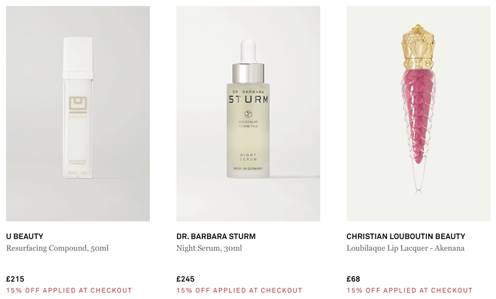Open the U Beauty Resurfacing Compound product image
Image resolution: width=496 pixels, height=299 pixels.
coord(78,113)
